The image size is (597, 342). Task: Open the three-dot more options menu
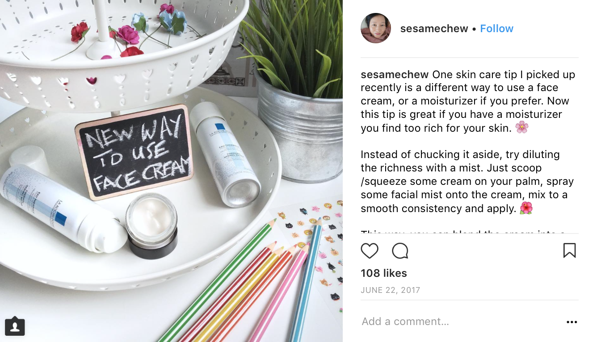click(x=572, y=322)
